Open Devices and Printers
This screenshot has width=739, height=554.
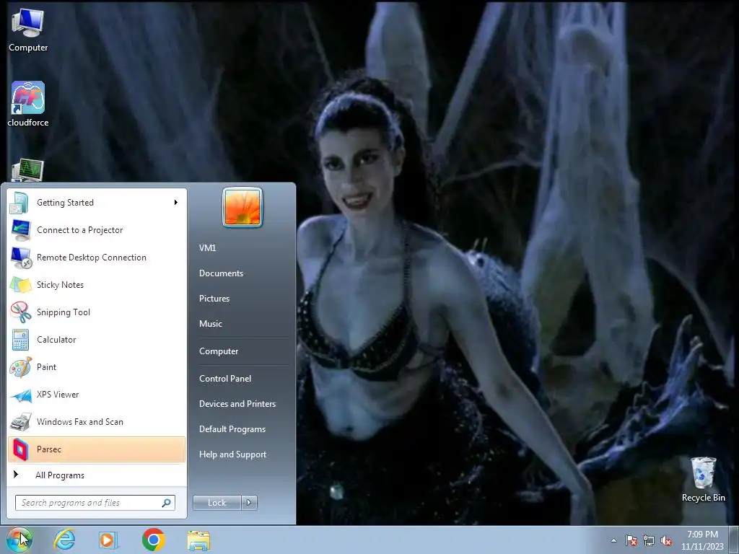[237, 404]
